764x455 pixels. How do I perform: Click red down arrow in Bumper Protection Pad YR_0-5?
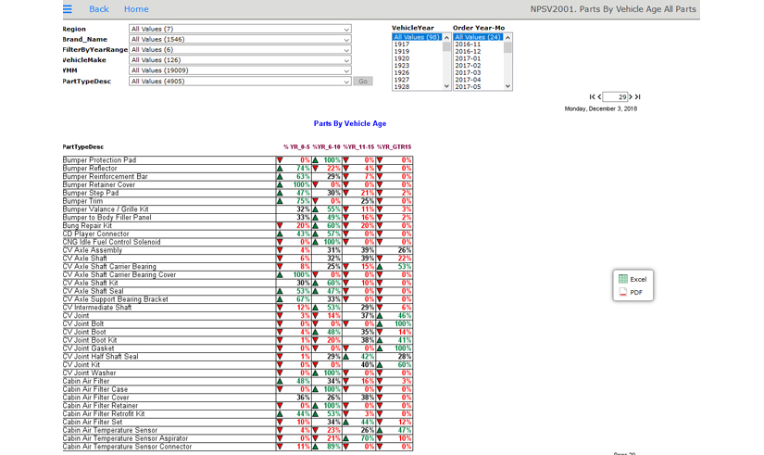[x=280, y=160]
